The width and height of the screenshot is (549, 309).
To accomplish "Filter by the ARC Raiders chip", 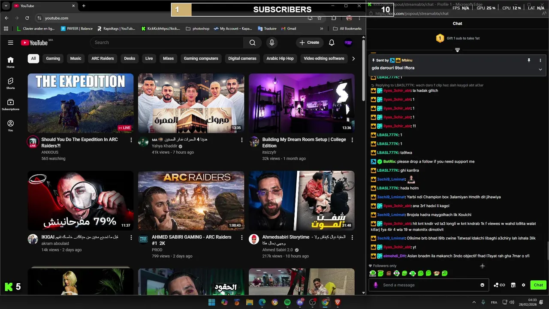I will pyautogui.click(x=103, y=58).
